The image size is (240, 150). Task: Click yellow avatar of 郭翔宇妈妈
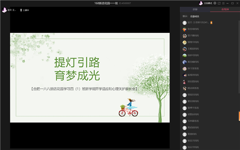point(184,42)
